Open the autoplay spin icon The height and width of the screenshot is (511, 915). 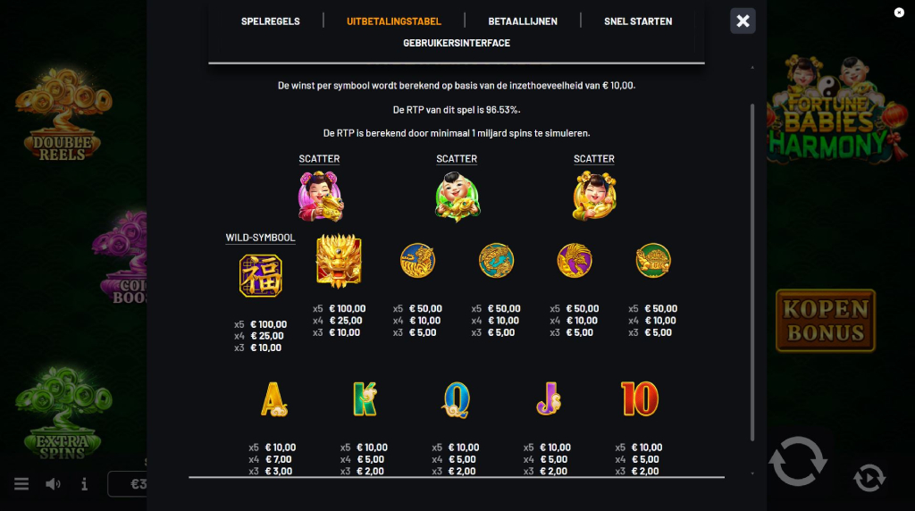tap(869, 478)
